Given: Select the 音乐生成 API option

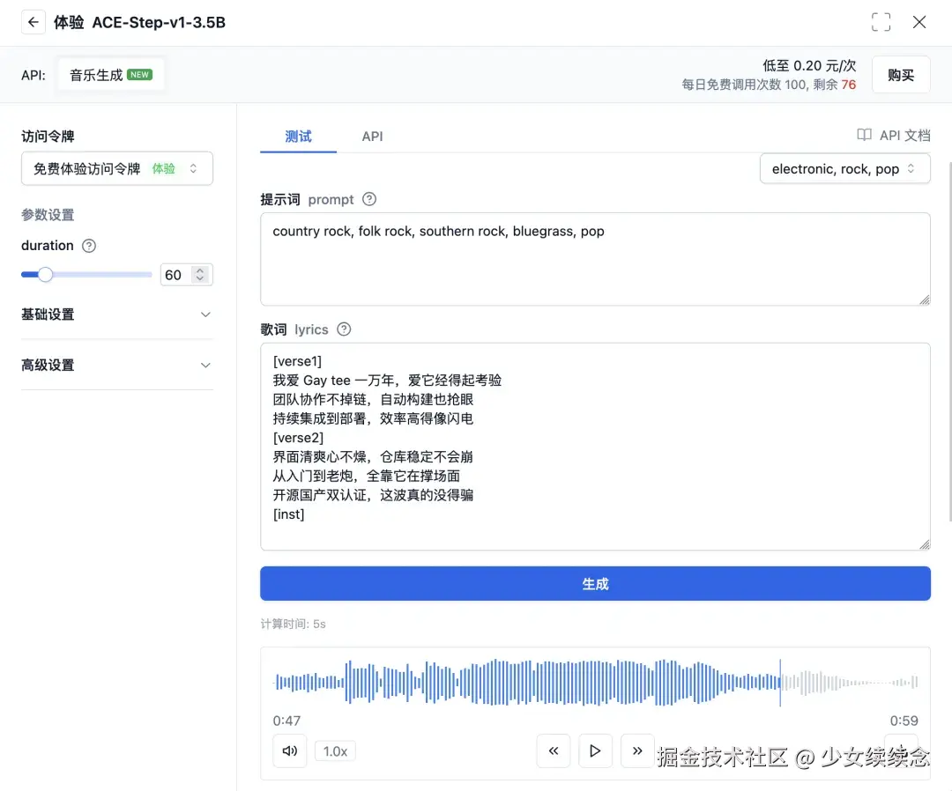Looking at the screenshot, I should click(111, 75).
